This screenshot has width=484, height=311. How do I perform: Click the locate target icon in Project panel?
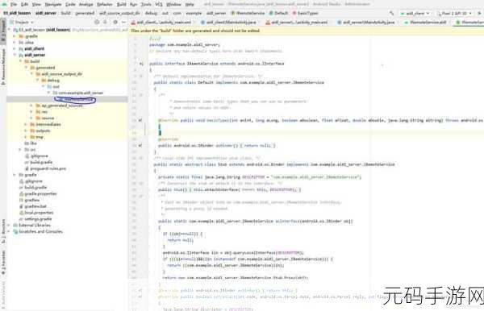tap(97, 23)
